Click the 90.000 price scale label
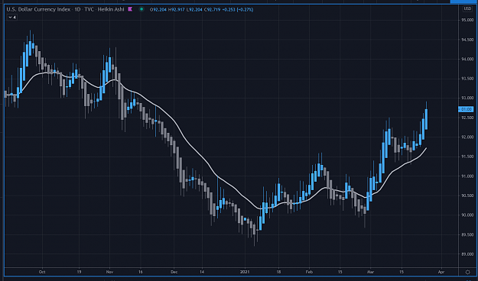 467,215
